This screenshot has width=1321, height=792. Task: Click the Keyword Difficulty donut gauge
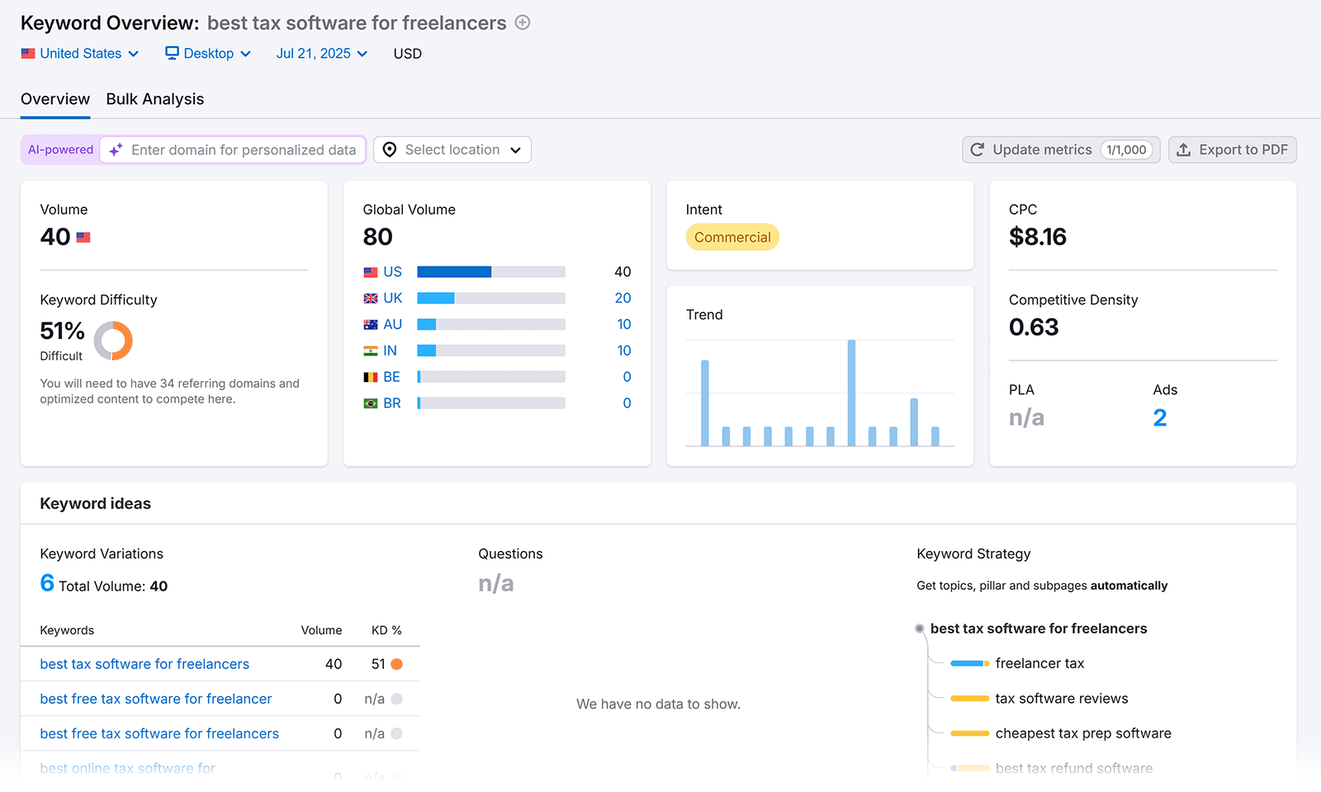click(113, 341)
